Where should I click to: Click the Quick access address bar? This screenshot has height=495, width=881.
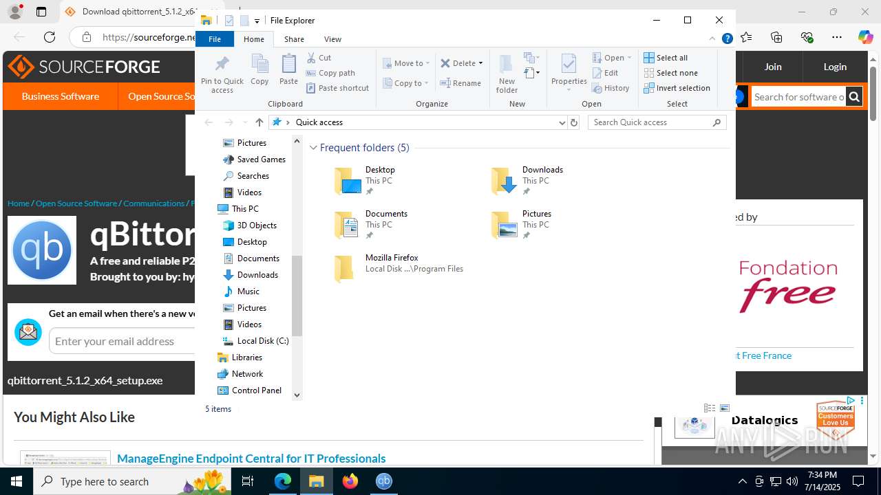(414, 122)
